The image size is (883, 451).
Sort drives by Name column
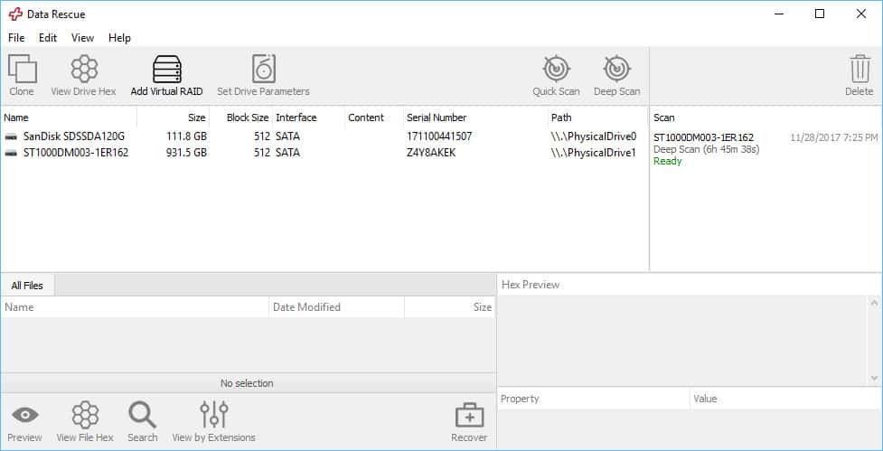tap(69, 117)
